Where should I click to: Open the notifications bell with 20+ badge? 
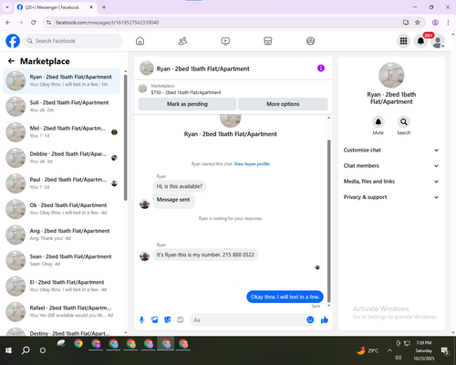(x=420, y=41)
